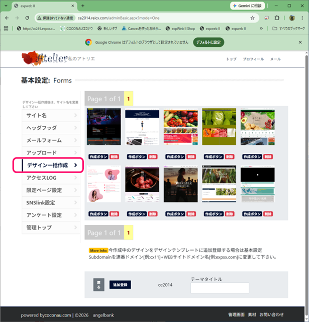
Task: Open pink portrait template thumbnail
Action: click(104, 184)
